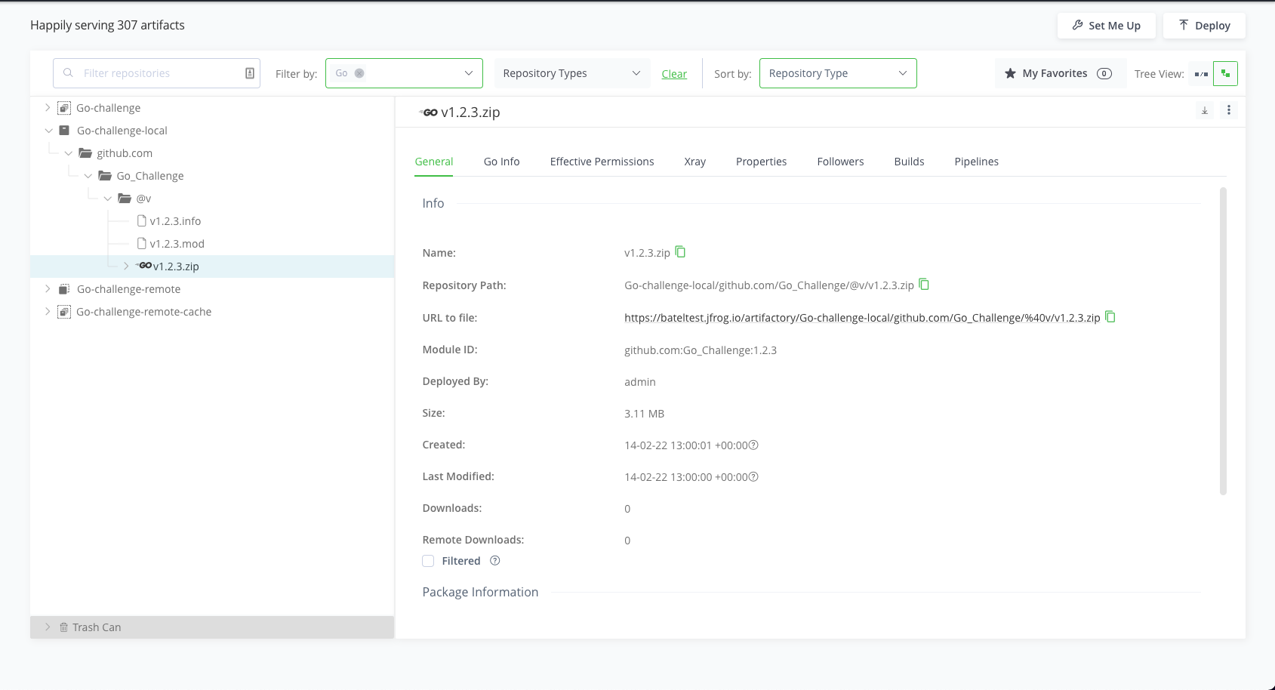Open the three-dot actions menu
1275x690 pixels.
pyautogui.click(x=1229, y=111)
